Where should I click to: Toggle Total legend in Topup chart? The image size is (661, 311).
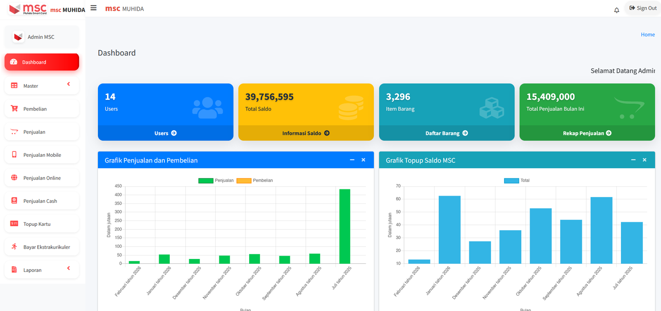[516, 181]
